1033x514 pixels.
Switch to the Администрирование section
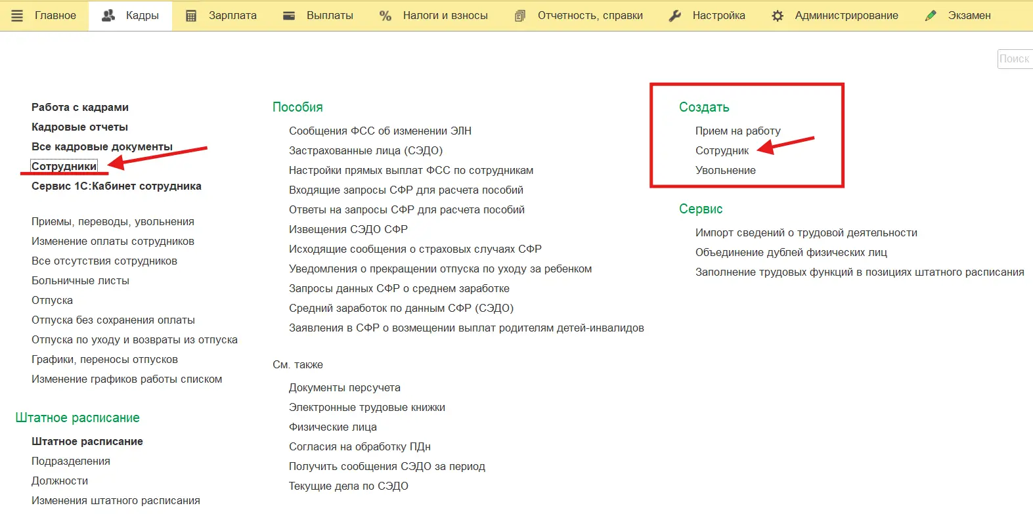click(846, 16)
